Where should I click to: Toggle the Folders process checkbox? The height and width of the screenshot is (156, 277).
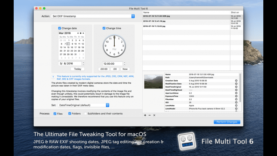[x=70, y=114]
